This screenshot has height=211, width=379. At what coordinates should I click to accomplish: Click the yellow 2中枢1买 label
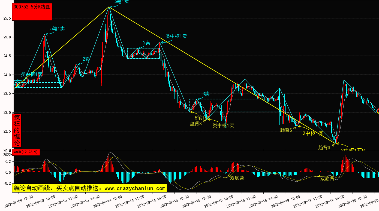[313, 133]
